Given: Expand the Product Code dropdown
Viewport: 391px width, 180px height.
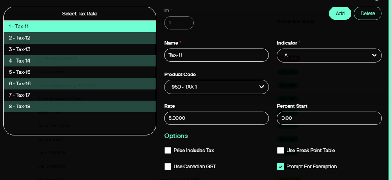Looking at the screenshot, I should (216, 87).
